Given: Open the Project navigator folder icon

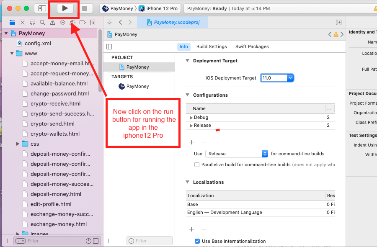Looking at the screenshot, I should pos(12,22).
